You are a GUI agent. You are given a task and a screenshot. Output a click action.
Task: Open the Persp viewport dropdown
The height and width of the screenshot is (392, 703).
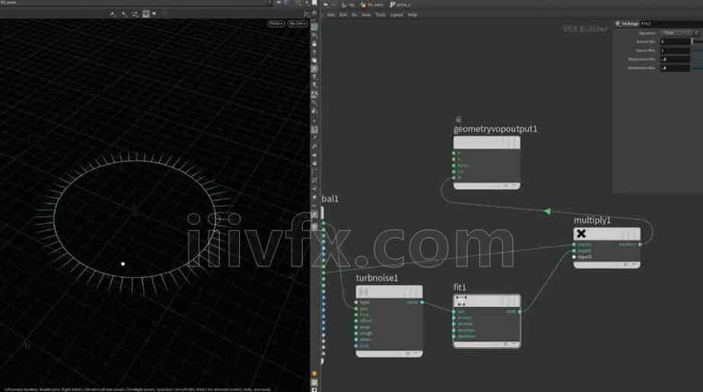(276, 24)
